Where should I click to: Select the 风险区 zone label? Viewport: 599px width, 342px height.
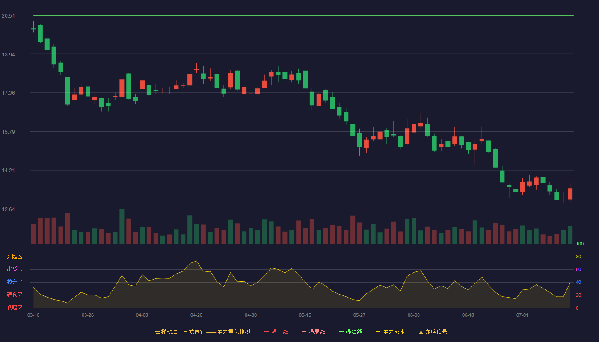15,256
